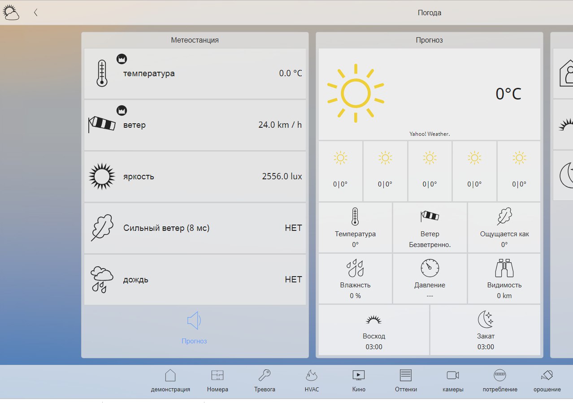Open the потребление section
The image size is (573, 403).
click(x=500, y=381)
